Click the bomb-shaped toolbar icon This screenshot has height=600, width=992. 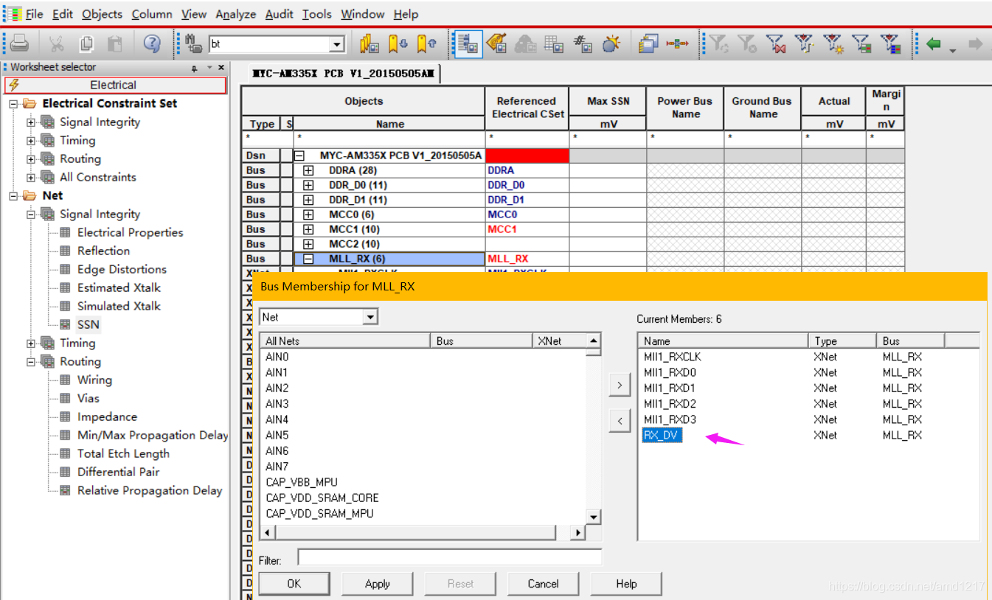tap(611, 44)
